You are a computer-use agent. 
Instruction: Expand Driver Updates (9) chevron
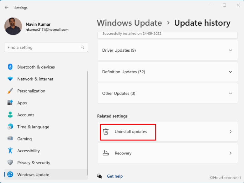(230, 50)
